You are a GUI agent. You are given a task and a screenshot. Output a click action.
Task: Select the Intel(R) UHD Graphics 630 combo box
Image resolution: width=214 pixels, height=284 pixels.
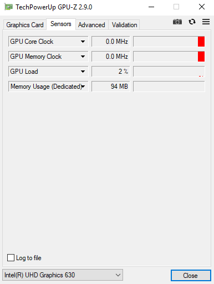(x=63, y=275)
